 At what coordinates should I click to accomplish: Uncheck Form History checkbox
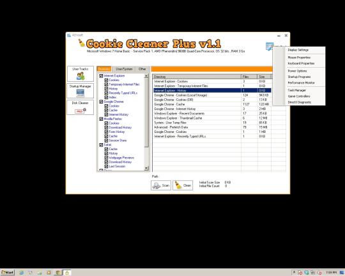[x=106, y=132]
